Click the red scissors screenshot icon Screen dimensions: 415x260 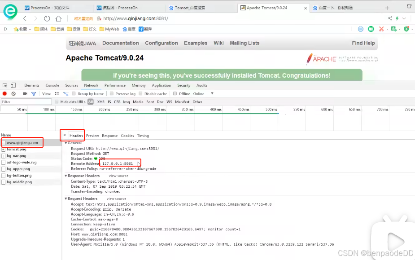(381, 29)
